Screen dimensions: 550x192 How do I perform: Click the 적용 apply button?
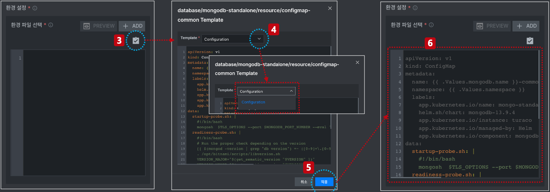324,181
